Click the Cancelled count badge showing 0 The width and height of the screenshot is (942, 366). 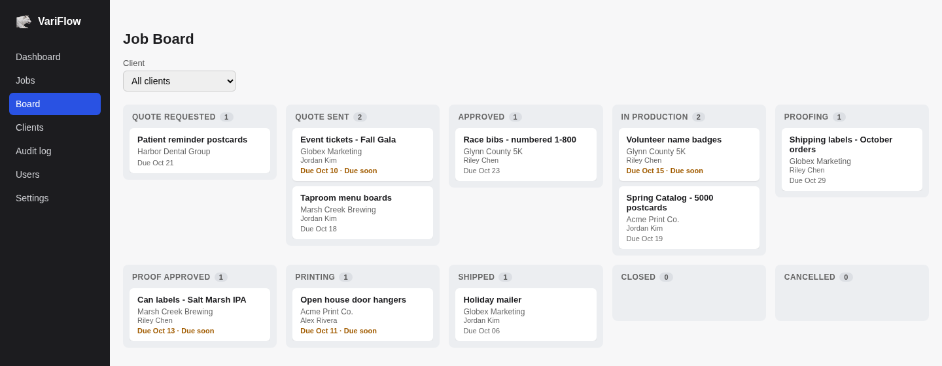(x=846, y=277)
